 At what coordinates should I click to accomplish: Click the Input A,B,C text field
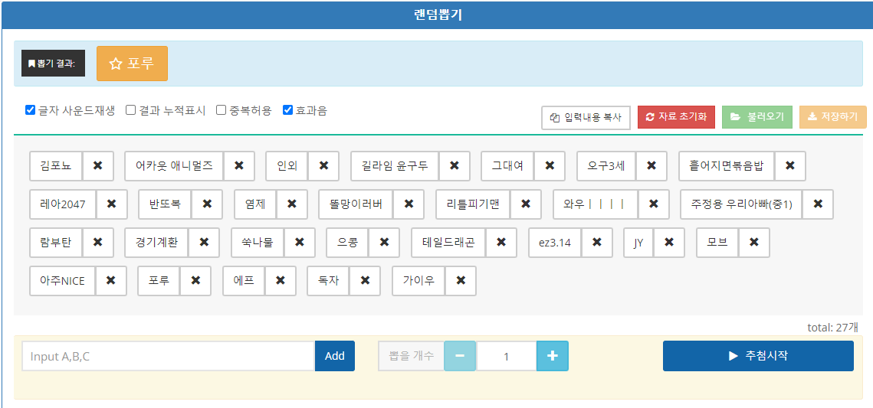[168, 356]
